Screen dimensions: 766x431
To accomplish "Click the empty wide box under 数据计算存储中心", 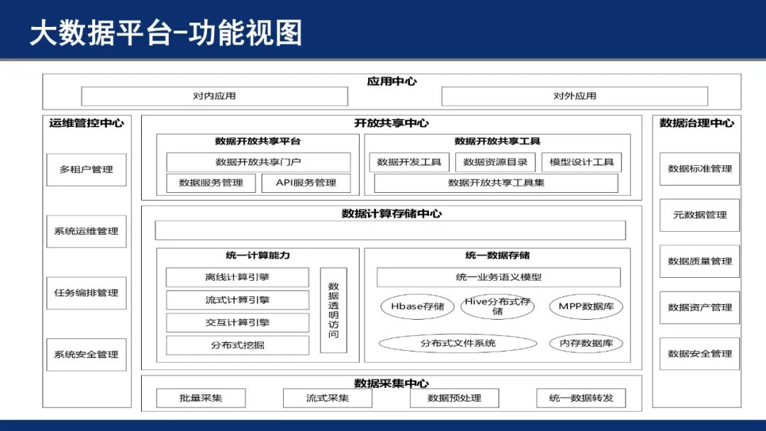I will tap(390, 230).
